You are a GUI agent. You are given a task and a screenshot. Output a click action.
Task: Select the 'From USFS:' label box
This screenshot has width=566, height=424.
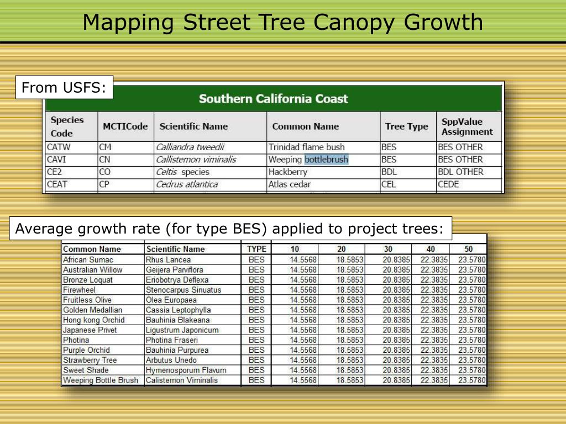pyautogui.click(x=64, y=87)
